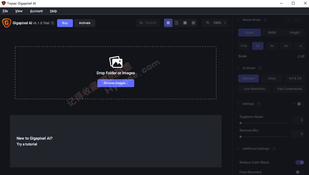Screen dimensions: 309x175
Task: Choose the Very Compressed AI model
Action: [x=289, y=89]
